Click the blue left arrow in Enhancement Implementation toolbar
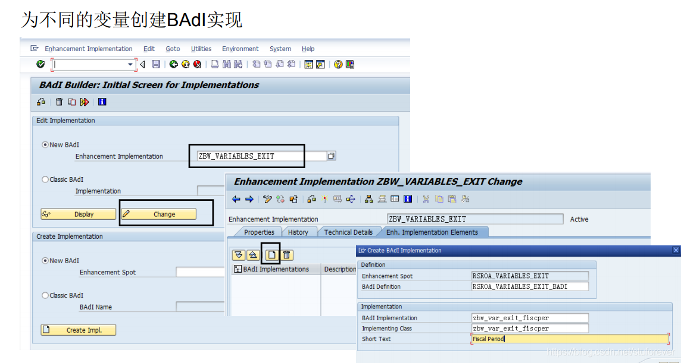 (236, 199)
